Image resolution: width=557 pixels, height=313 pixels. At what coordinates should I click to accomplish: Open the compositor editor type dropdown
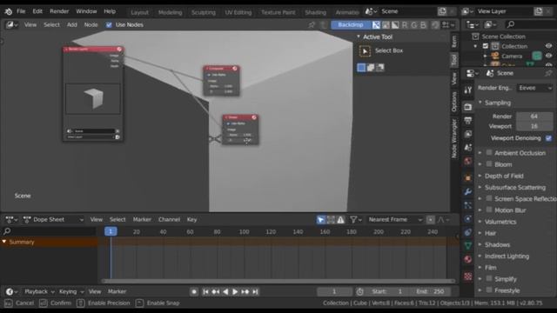pos(11,25)
